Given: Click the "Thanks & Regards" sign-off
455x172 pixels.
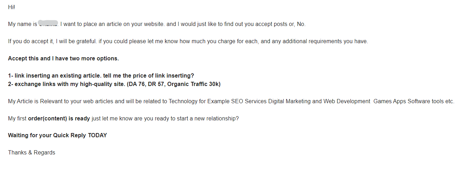Looking at the screenshot, I should click(32, 153).
